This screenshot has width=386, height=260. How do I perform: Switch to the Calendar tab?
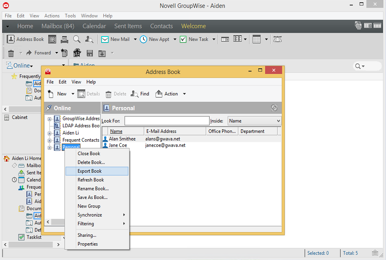click(x=94, y=26)
